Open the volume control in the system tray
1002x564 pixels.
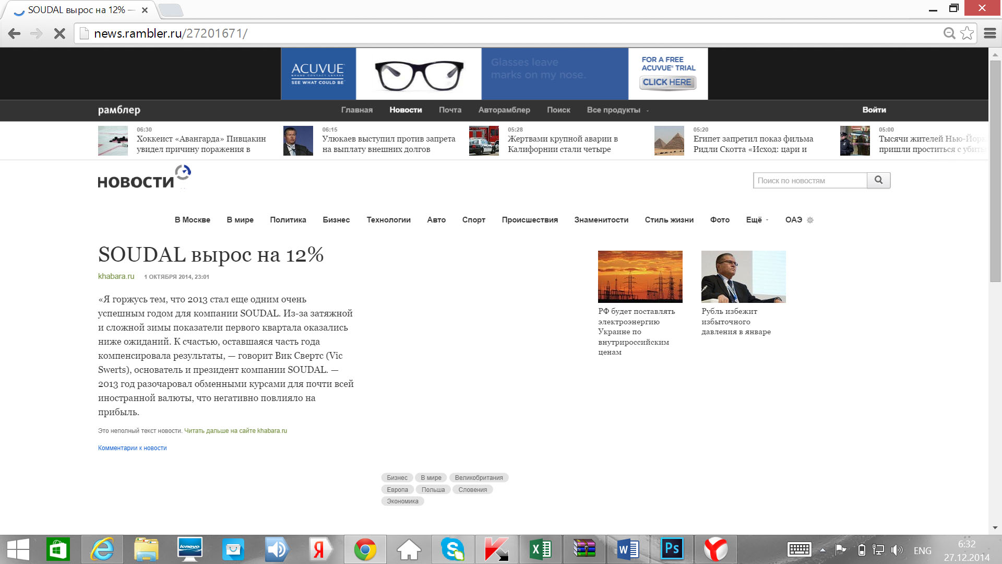pos(897,550)
